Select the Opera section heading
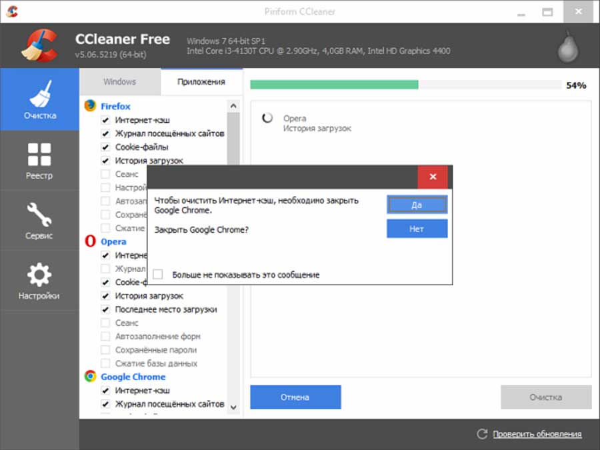The height and width of the screenshot is (450, 600). coord(113,241)
